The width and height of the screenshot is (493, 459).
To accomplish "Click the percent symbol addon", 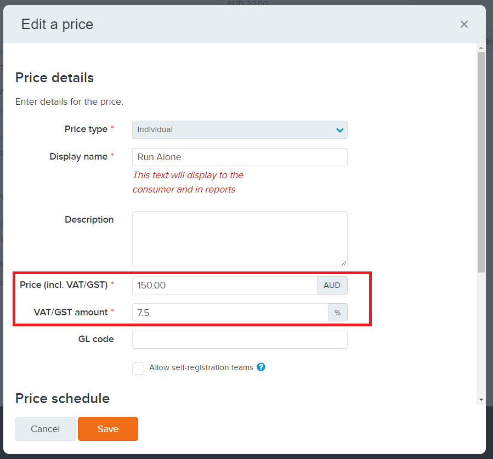I will click(337, 313).
